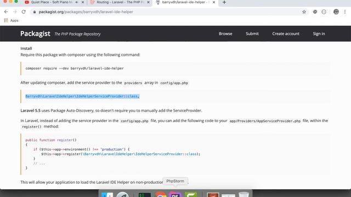Mute the Quiet Place tab audio
This screenshot has width=351, height=197.
tap(77, 2)
